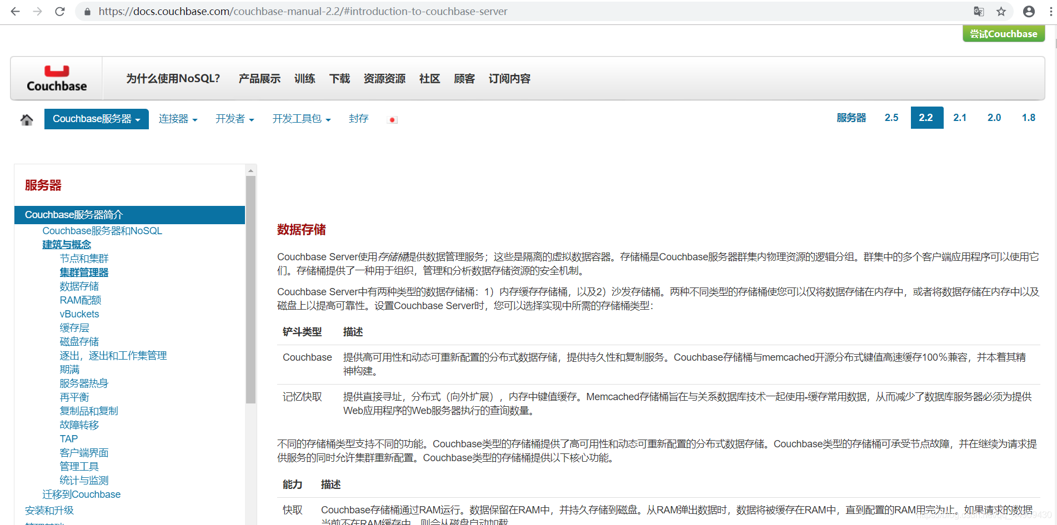Open 集群管理器 in the sidebar
The height and width of the screenshot is (525, 1057).
(84, 272)
